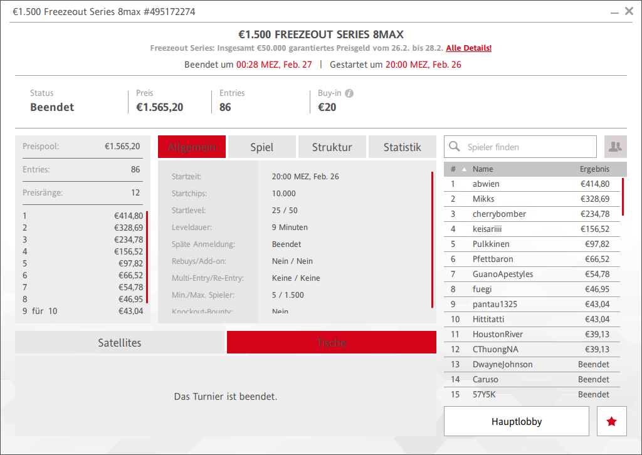Select player Pfettbaron row
The height and width of the screenshot is (455, 642).
(532, 259)
